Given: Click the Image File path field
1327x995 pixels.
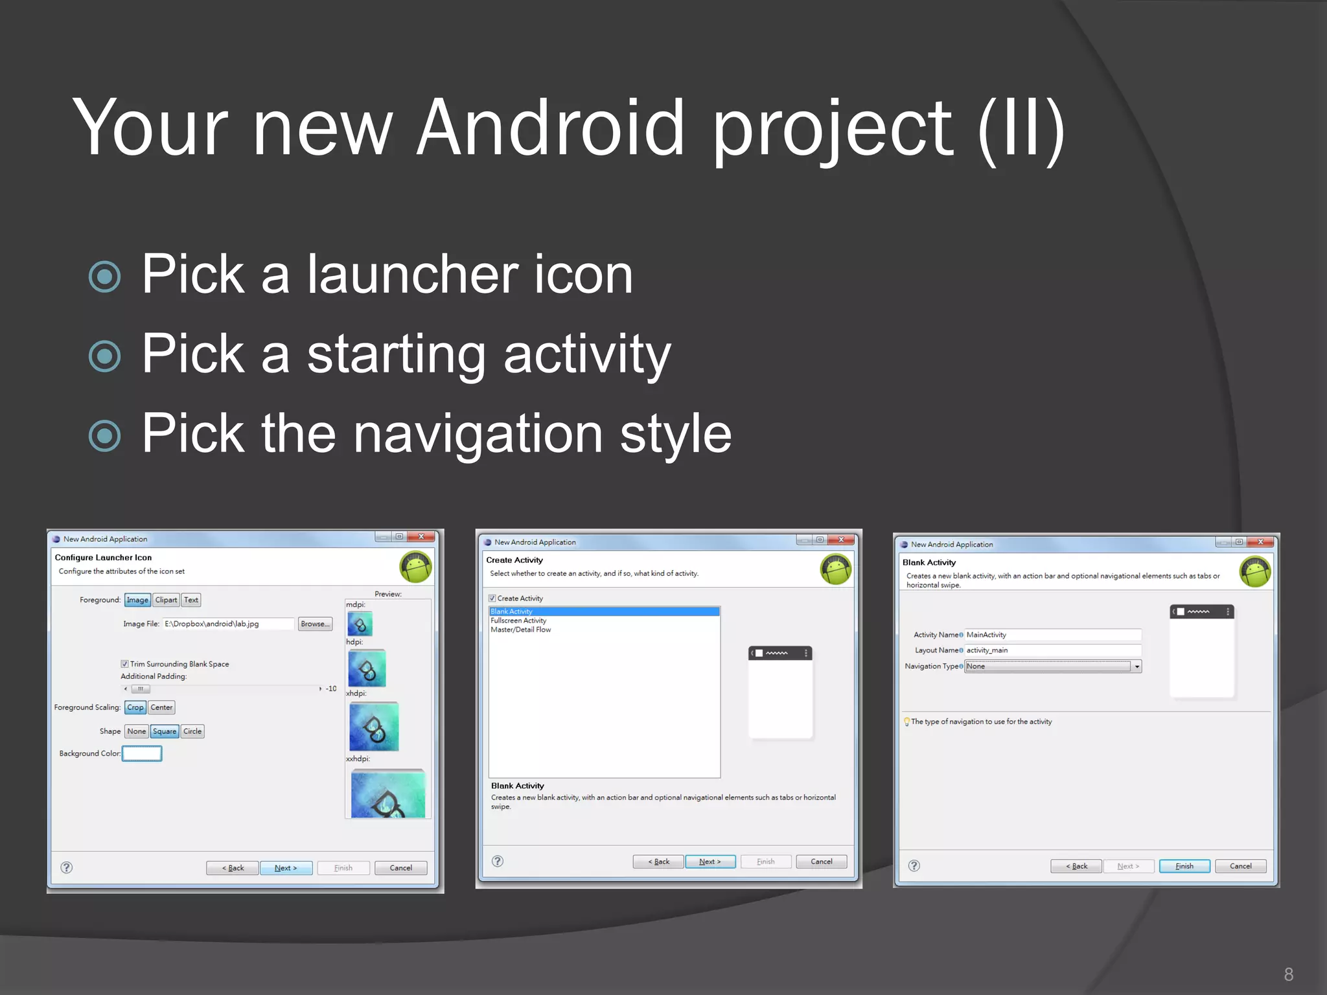Looking at the screenshot, I should tap(228, 624).
